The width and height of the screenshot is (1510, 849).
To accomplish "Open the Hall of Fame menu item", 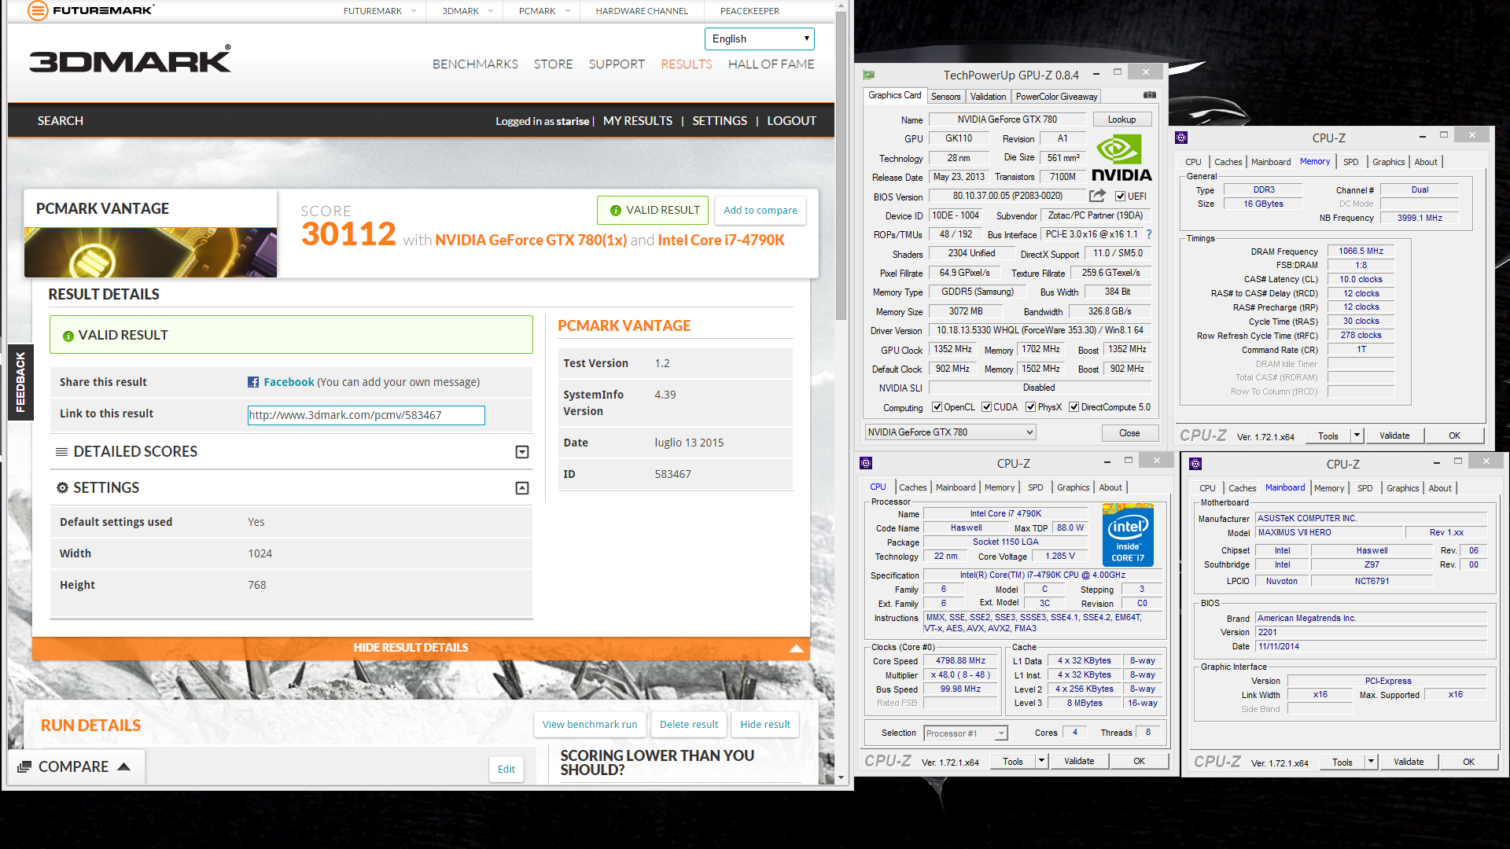I will tap(771, 64).
